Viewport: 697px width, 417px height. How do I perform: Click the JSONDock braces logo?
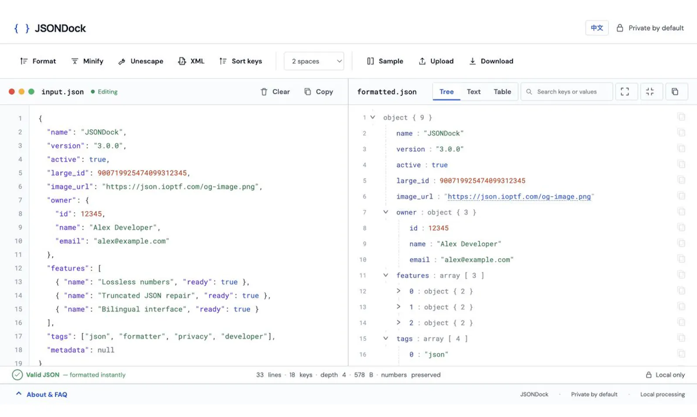pyautogui.click(x=22, y=28)
